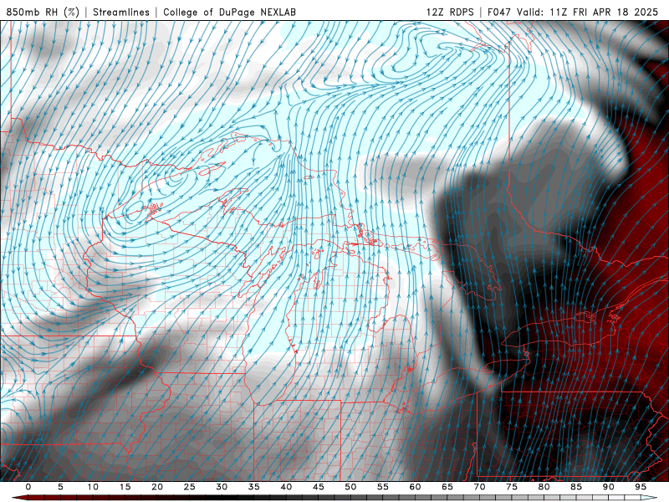669x502 pixels.
Task: Click the 70 label on the color scale
Action: point(479,487)
